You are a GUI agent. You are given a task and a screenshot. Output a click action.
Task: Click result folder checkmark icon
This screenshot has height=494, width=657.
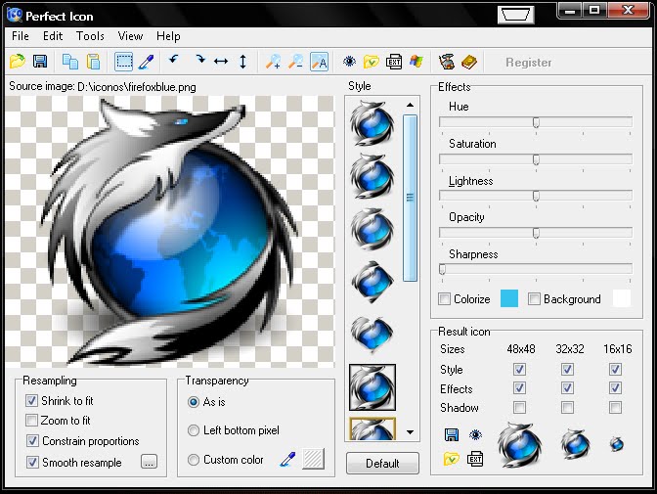point(452,459)
